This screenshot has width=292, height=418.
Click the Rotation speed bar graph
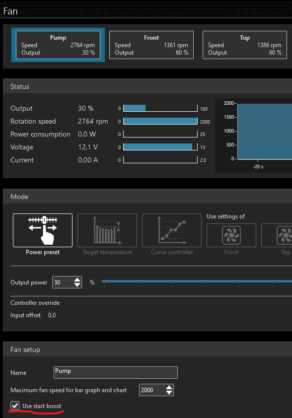[160, 121]
